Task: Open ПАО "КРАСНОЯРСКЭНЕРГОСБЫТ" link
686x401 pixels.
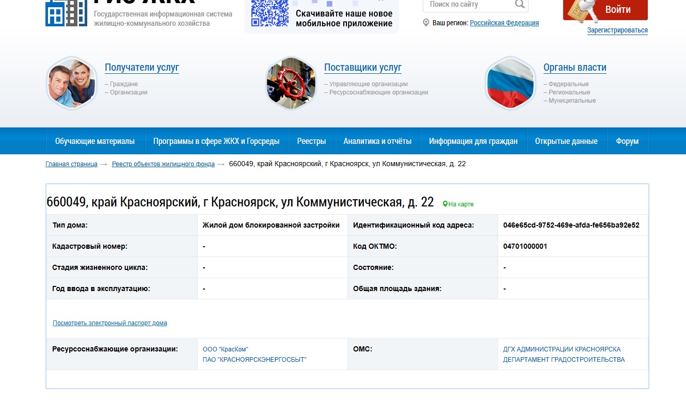Action: coord(254,360)
